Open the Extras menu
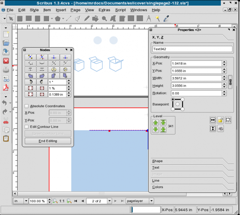The height and width of the screenshot is (215, 240). click(x=105, y=10)
